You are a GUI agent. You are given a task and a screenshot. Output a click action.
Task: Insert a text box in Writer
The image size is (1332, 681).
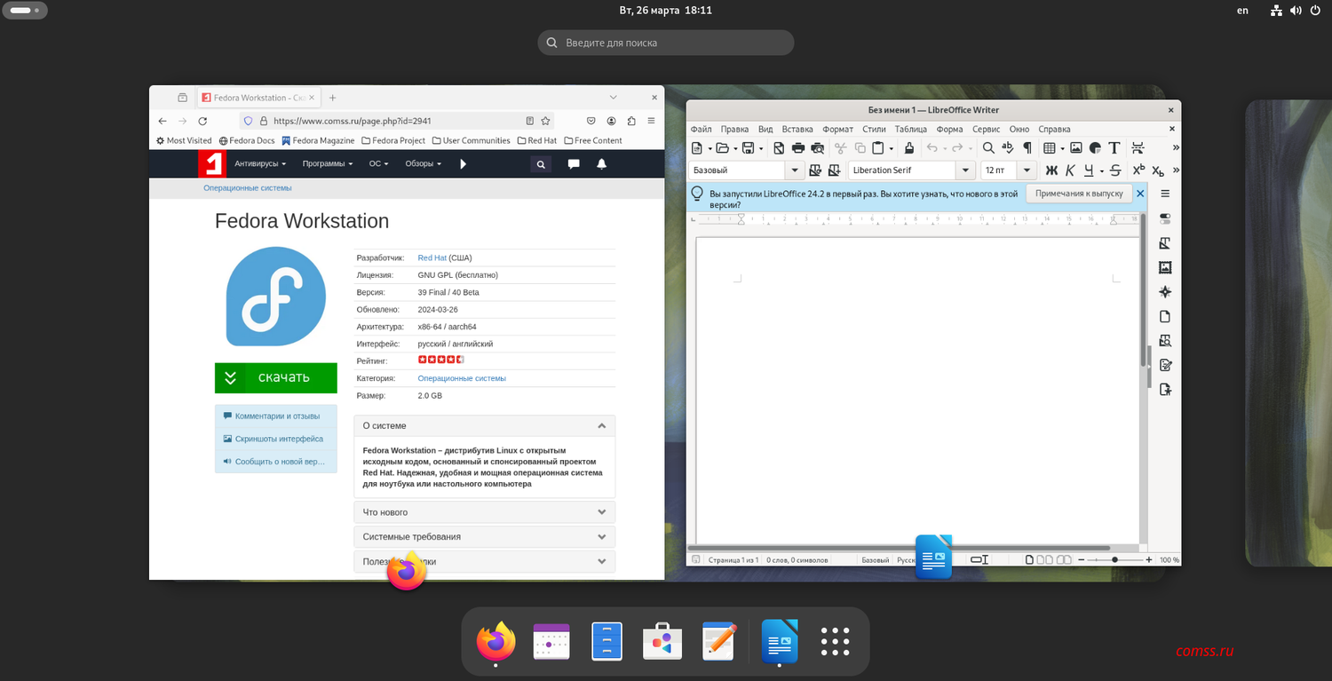pos(1114,148)
